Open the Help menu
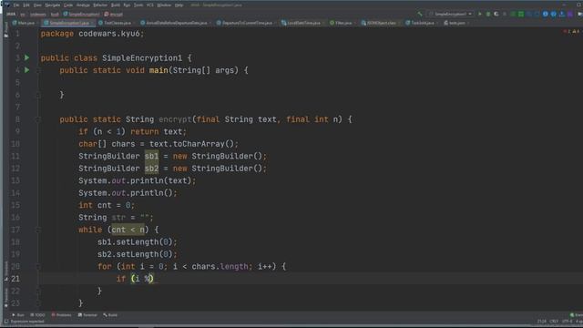Screen dimensions: 583x328 pos(179,5)
